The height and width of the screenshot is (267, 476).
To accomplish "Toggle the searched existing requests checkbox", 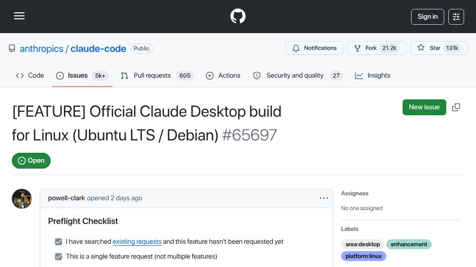I will pyautogui.click(x=59, y=242).
